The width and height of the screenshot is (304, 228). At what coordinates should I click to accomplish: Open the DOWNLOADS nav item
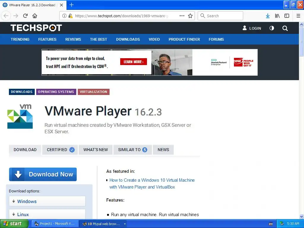[x=128, y=39]
